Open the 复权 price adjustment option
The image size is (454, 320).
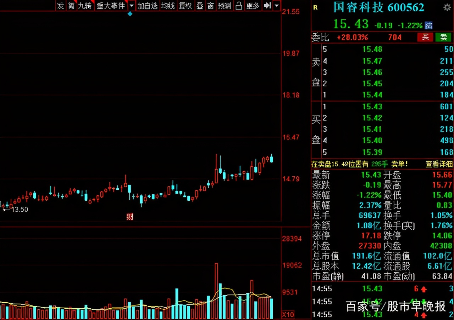click(185, 6)
